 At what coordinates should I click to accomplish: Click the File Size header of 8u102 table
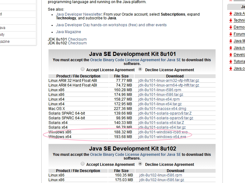point(121,171)
